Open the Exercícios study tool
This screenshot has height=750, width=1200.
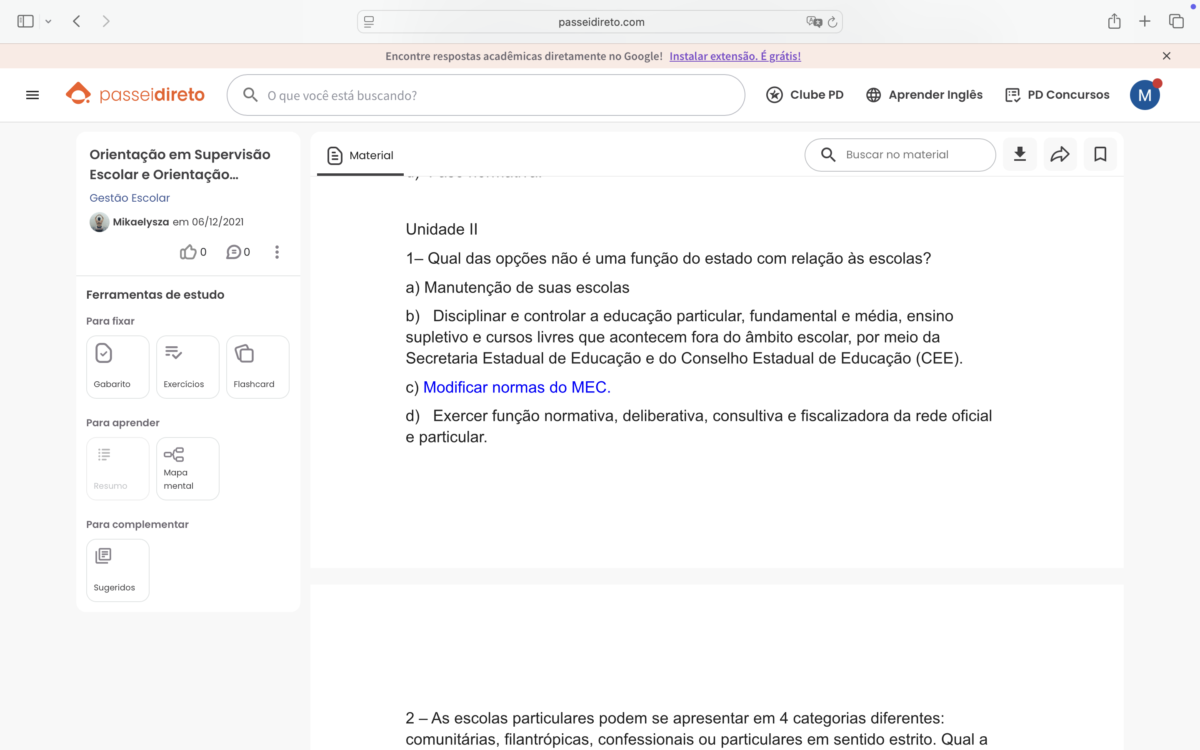point(187,367)
